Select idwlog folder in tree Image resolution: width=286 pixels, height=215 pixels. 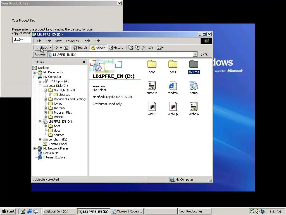click(58, 104)
